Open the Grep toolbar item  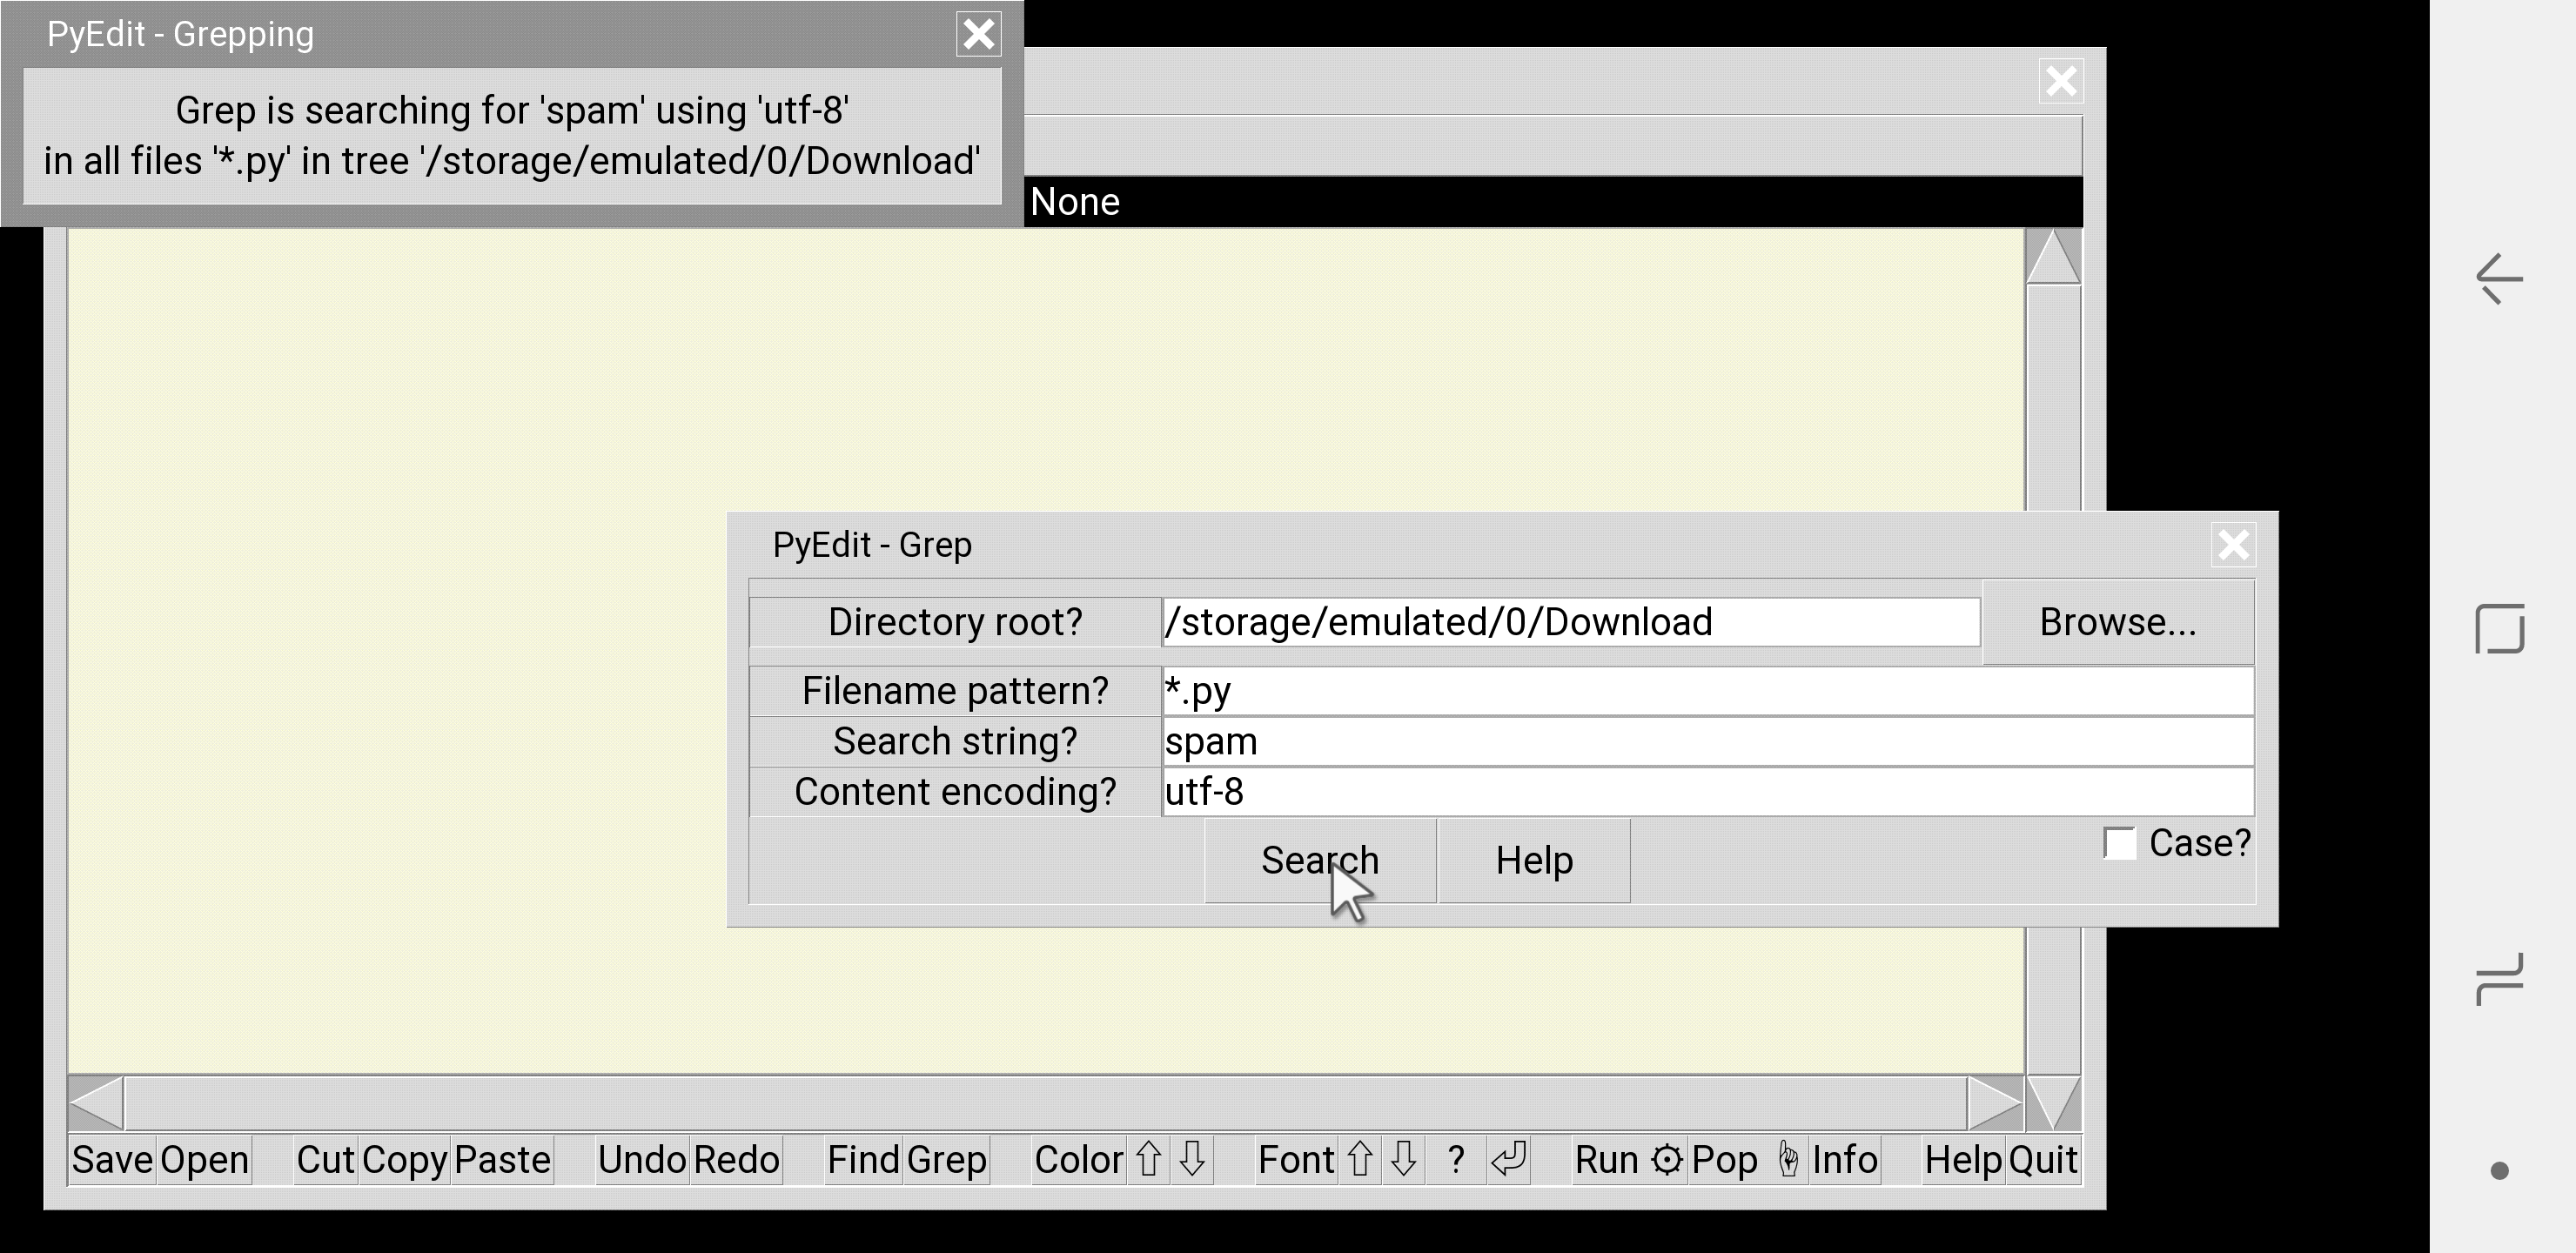[x=946, y=1160]
